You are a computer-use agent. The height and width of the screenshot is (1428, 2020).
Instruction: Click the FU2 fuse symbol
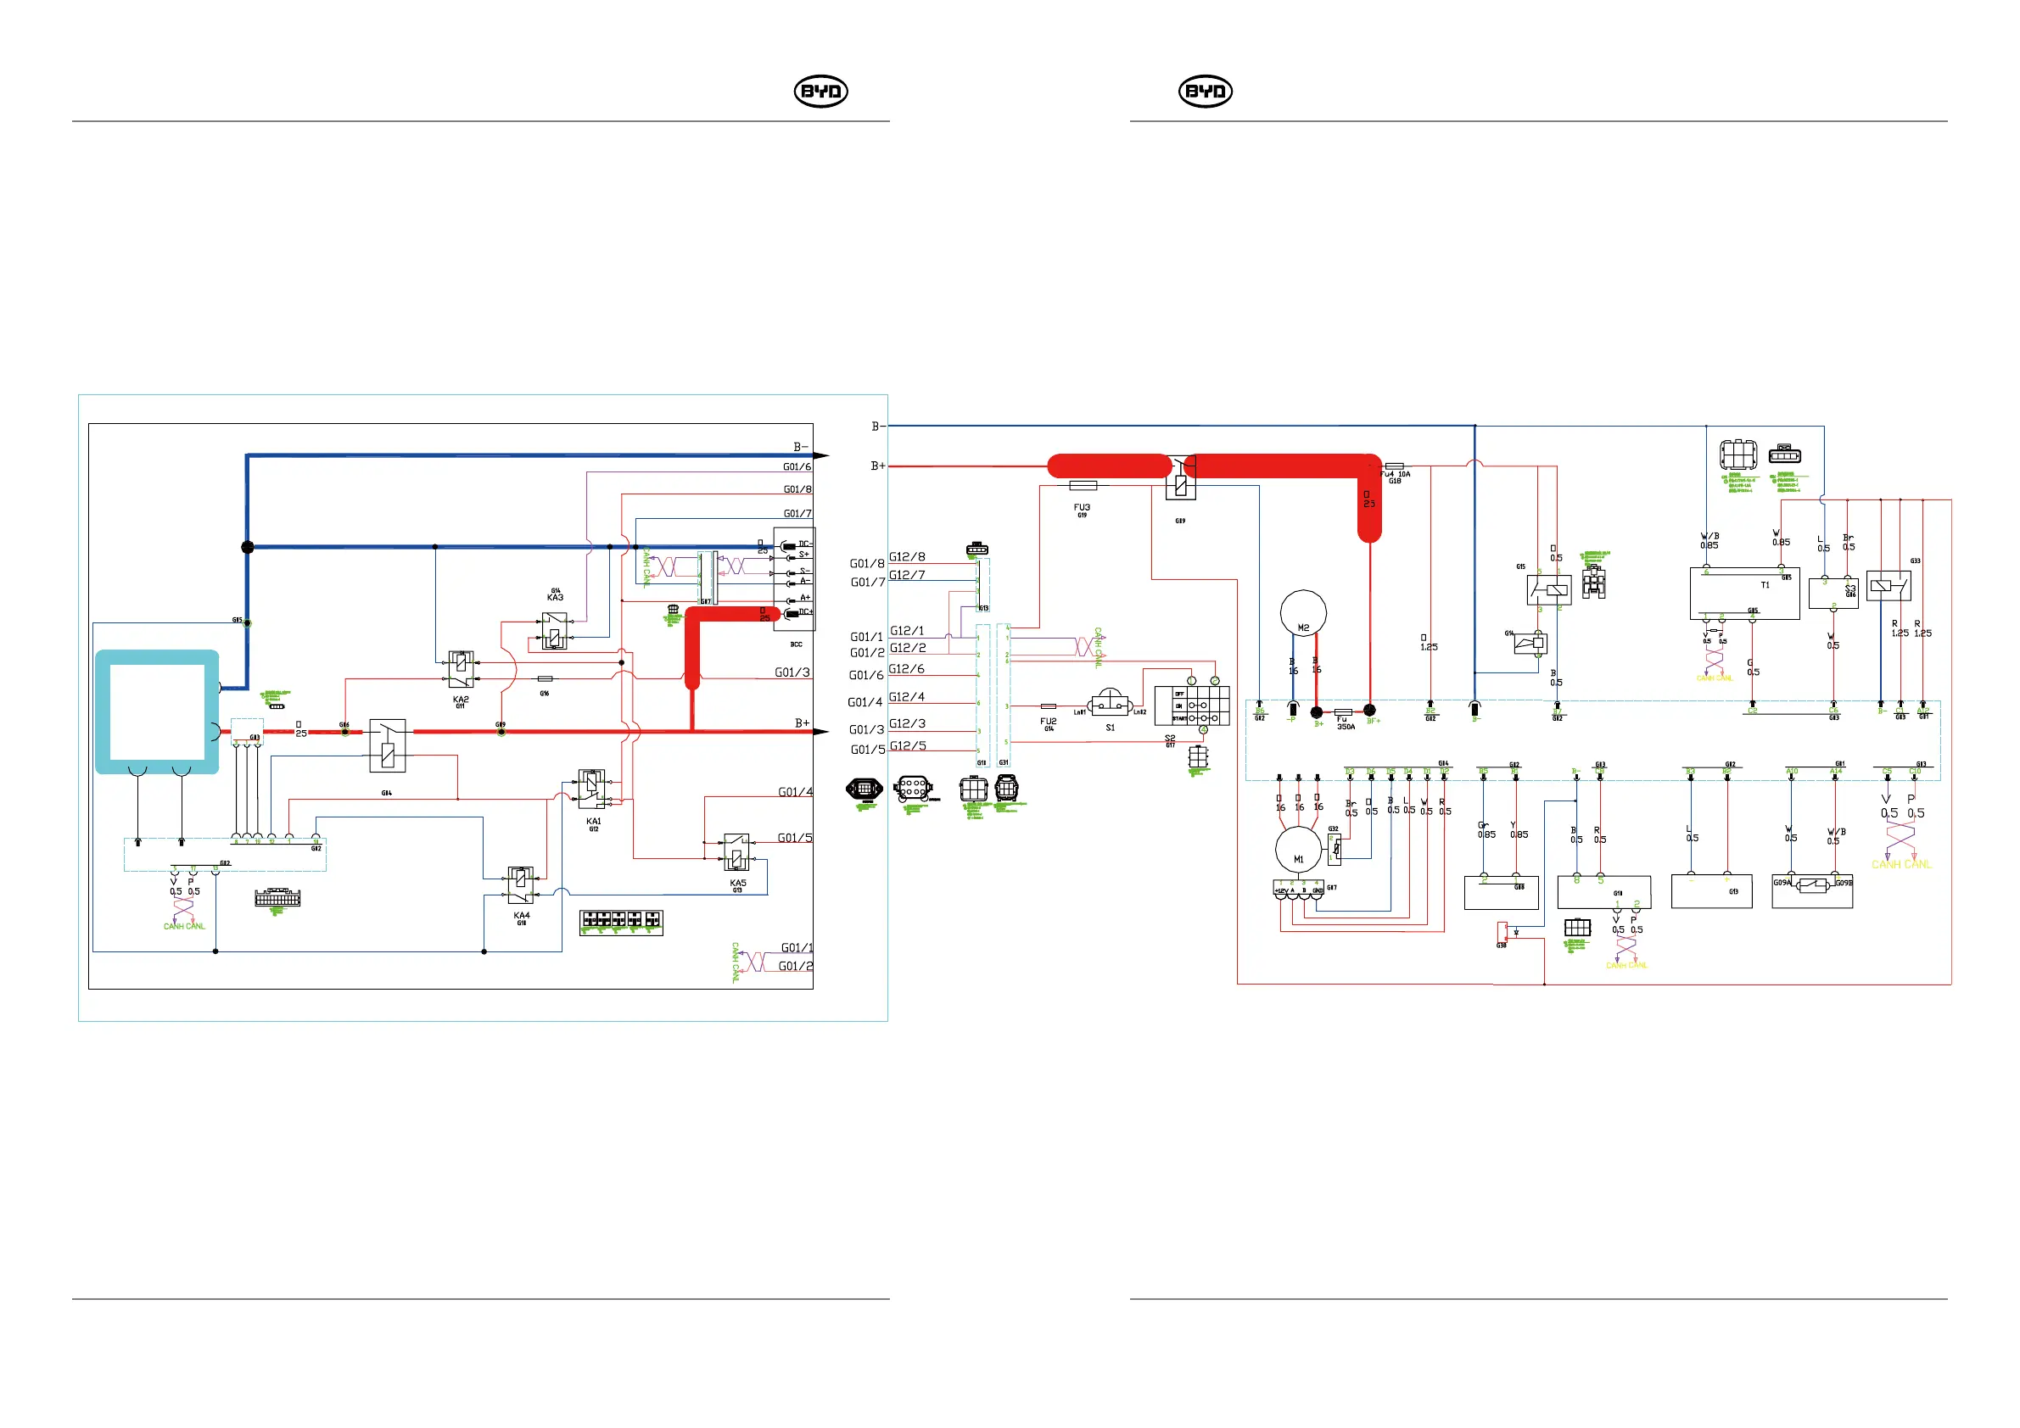(1048, 706)
